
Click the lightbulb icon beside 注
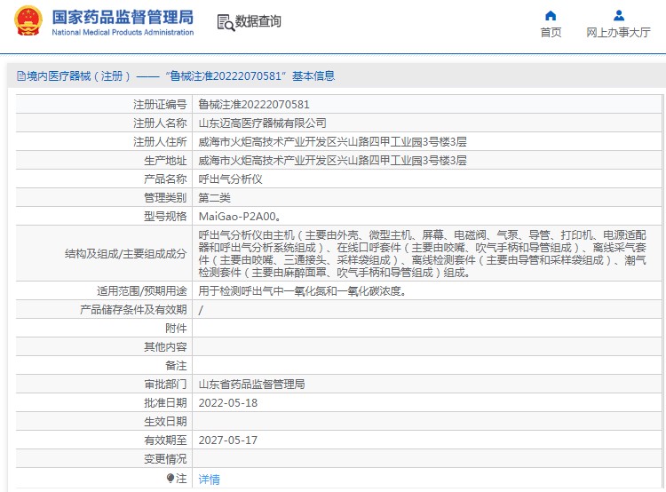[x=170, y=479]
